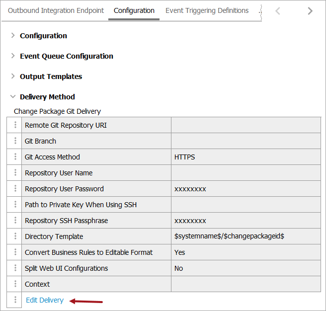Open the row menu for Git Access Method
This screenshot has width=326, height=311.
(15, 157)
